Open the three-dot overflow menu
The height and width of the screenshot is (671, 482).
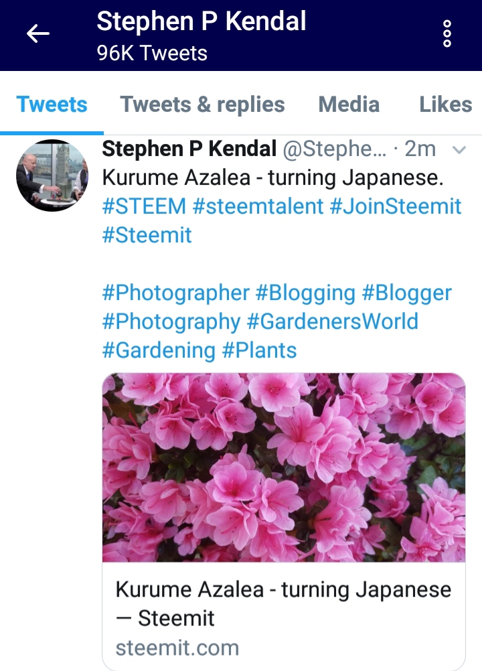[x=447, y=33]
